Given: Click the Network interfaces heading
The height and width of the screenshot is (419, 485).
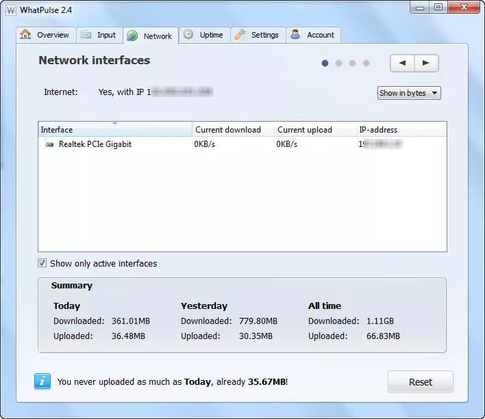Looking at the screenshot, I should click(95, 60).
